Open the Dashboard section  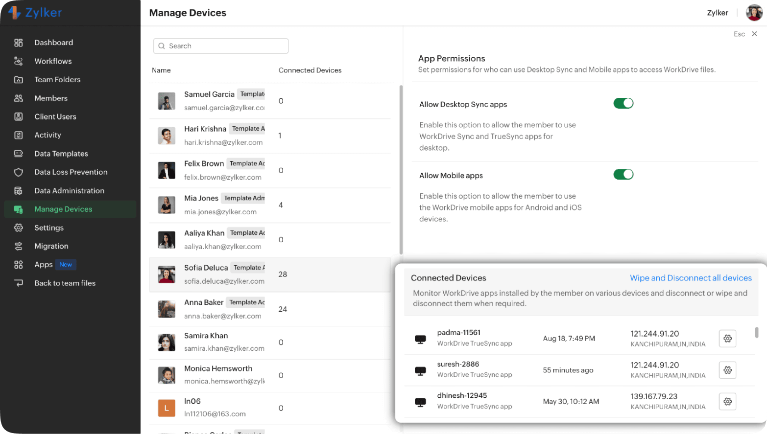[53, 43]
